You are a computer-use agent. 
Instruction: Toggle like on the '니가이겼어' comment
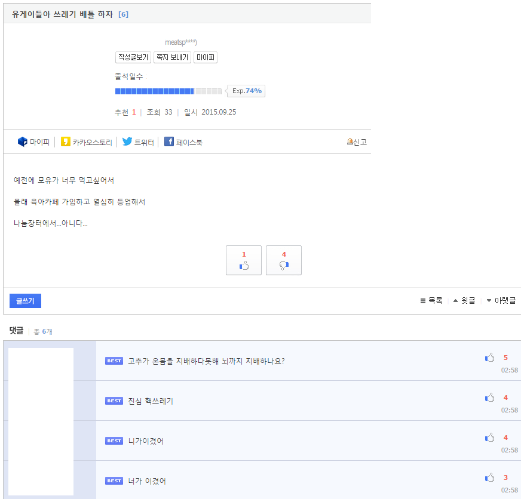[x=489, y=437]
